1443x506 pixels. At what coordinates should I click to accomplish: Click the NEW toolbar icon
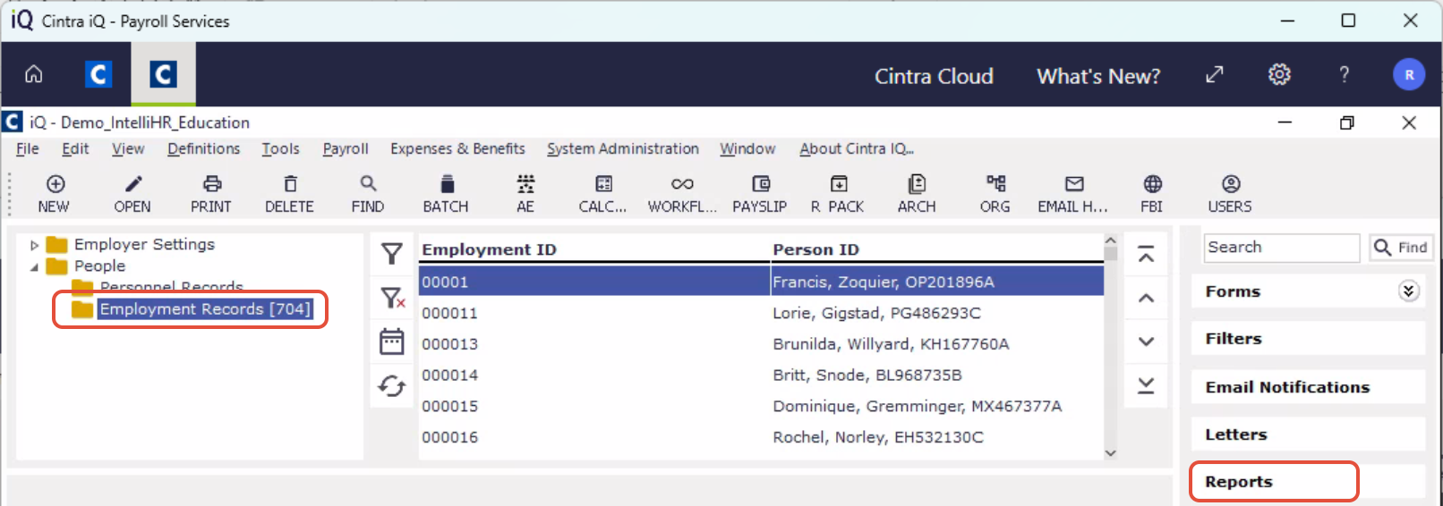tap(55, 184)
